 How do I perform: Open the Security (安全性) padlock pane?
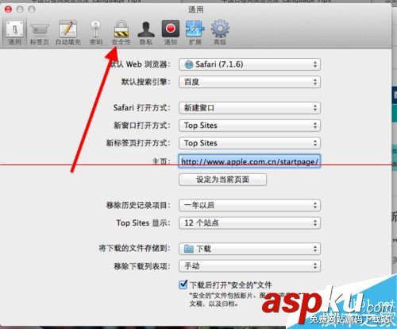point(121,33)
